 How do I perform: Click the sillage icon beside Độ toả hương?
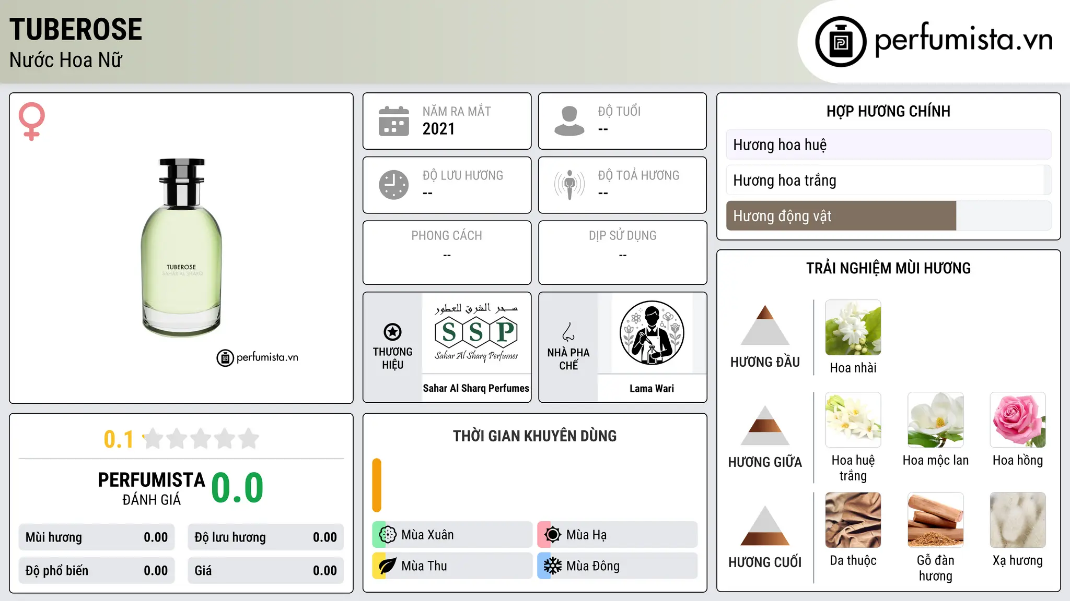tap(569, 185)
